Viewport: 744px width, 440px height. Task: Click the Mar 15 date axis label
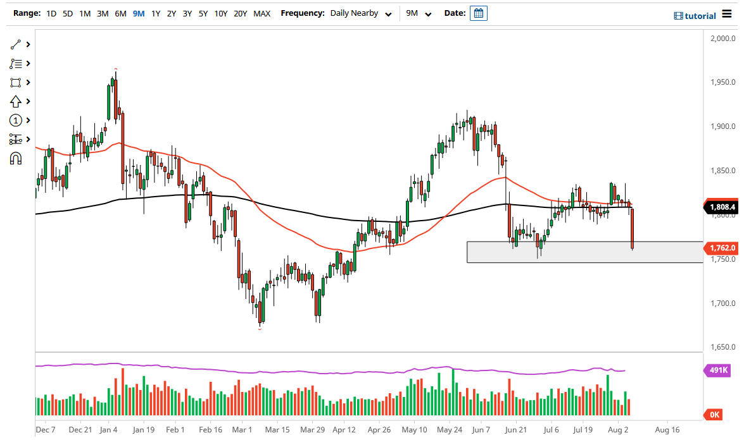277,430
